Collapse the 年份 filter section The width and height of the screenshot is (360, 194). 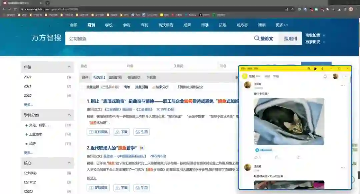click(69, 67)
